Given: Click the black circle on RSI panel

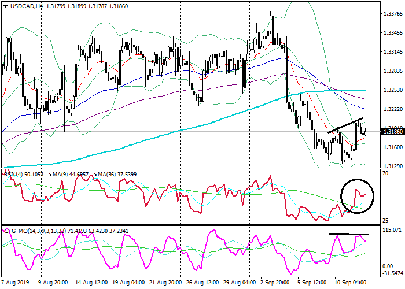Looking at the screenshot, I should (358, 195).
